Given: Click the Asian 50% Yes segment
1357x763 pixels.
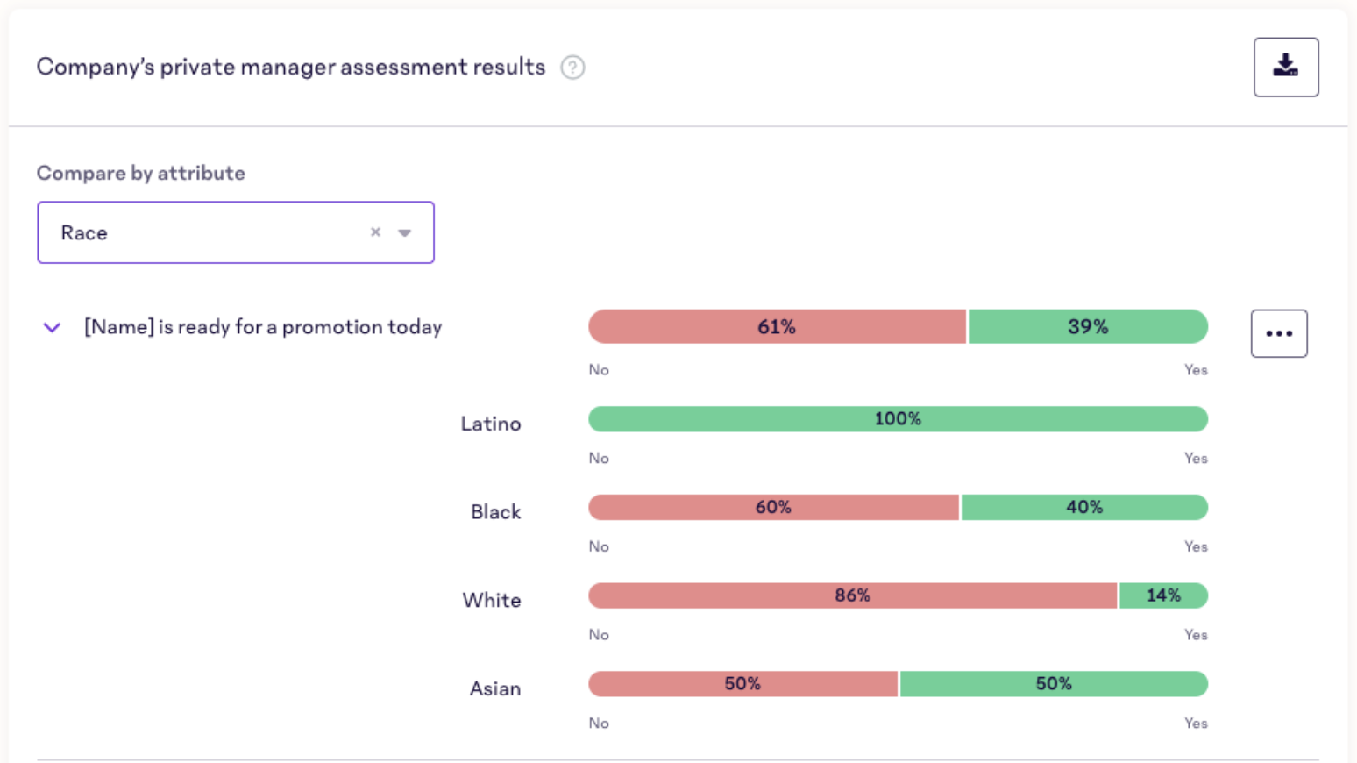Looking at the screenshot, I should coord(1054,684).
